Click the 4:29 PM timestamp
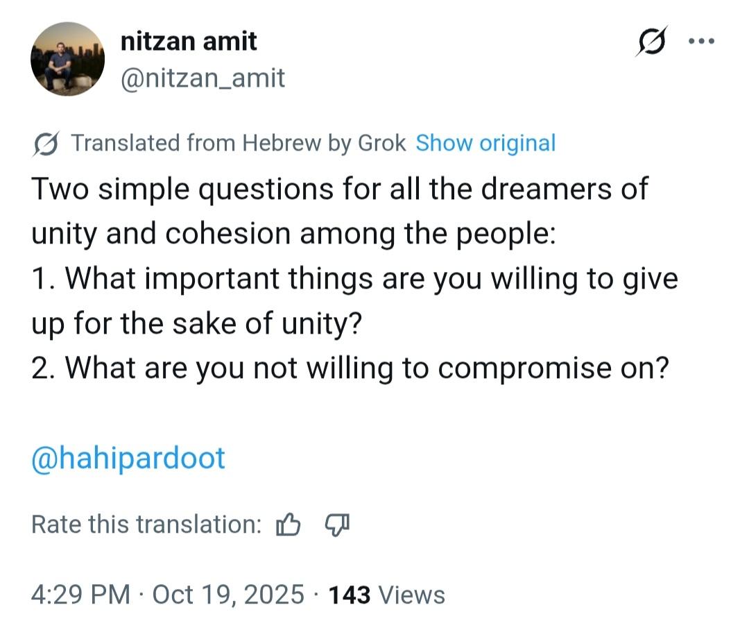The image size is (749, 639). pyautogui.click(x=80, y=595)
